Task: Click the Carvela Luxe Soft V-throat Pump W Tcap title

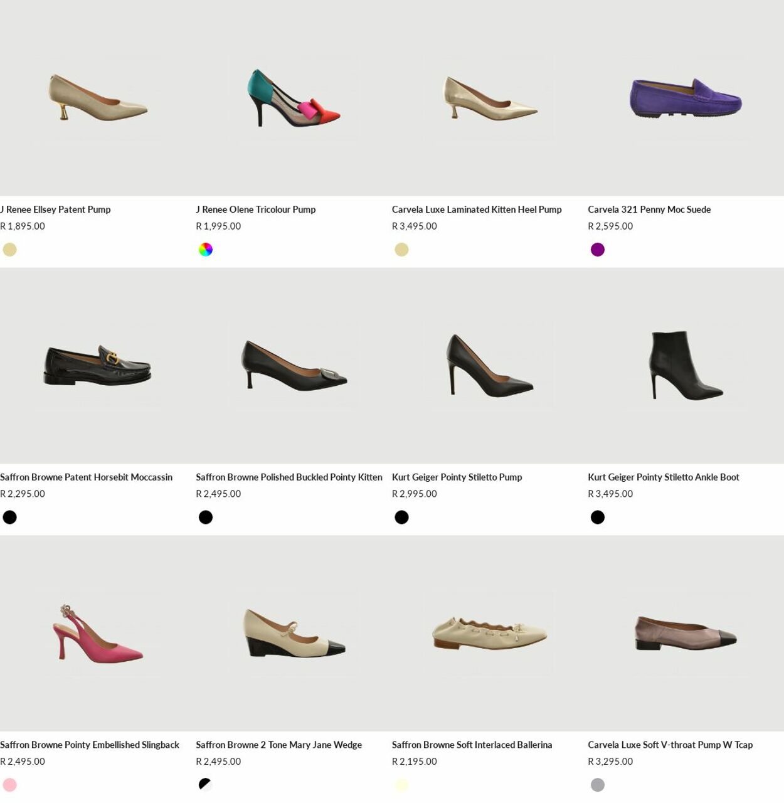Action: [670, 745]
